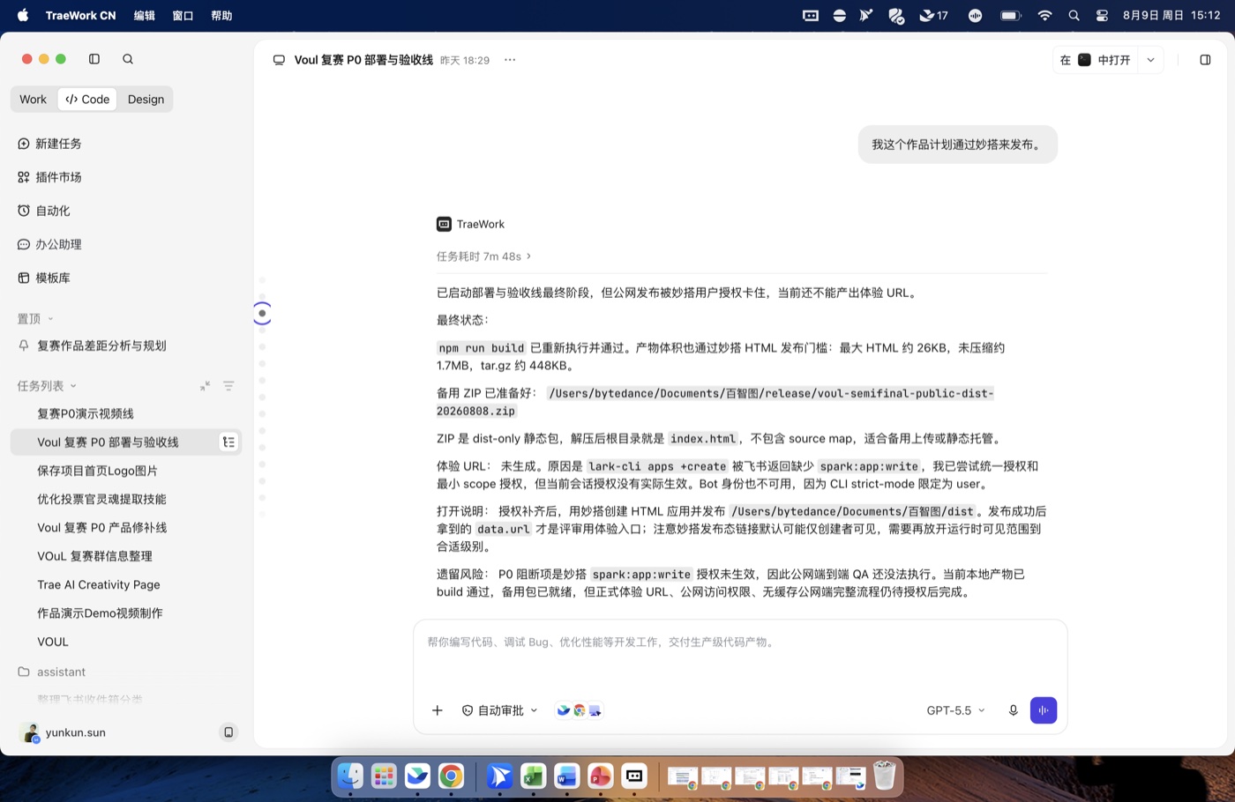
Task: Open pinned task 复赛作品差距分析与规划
Action: coord(101,345)
